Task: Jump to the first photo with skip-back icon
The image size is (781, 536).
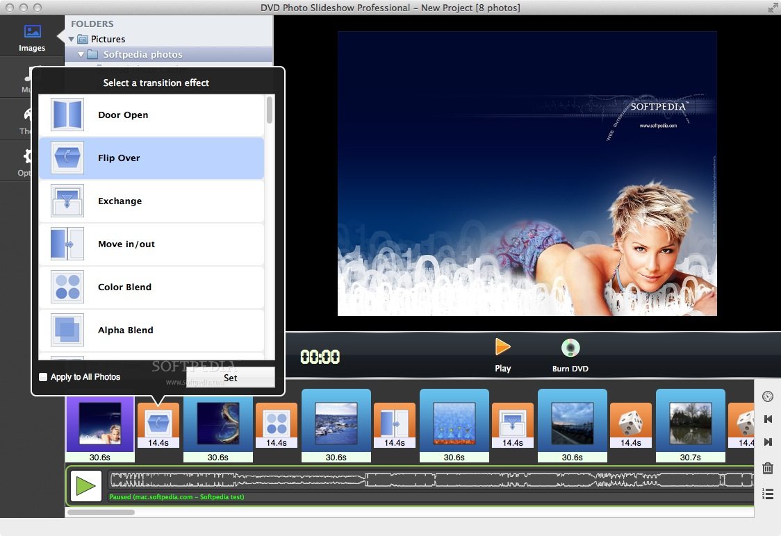Action: tap(767, 419)
